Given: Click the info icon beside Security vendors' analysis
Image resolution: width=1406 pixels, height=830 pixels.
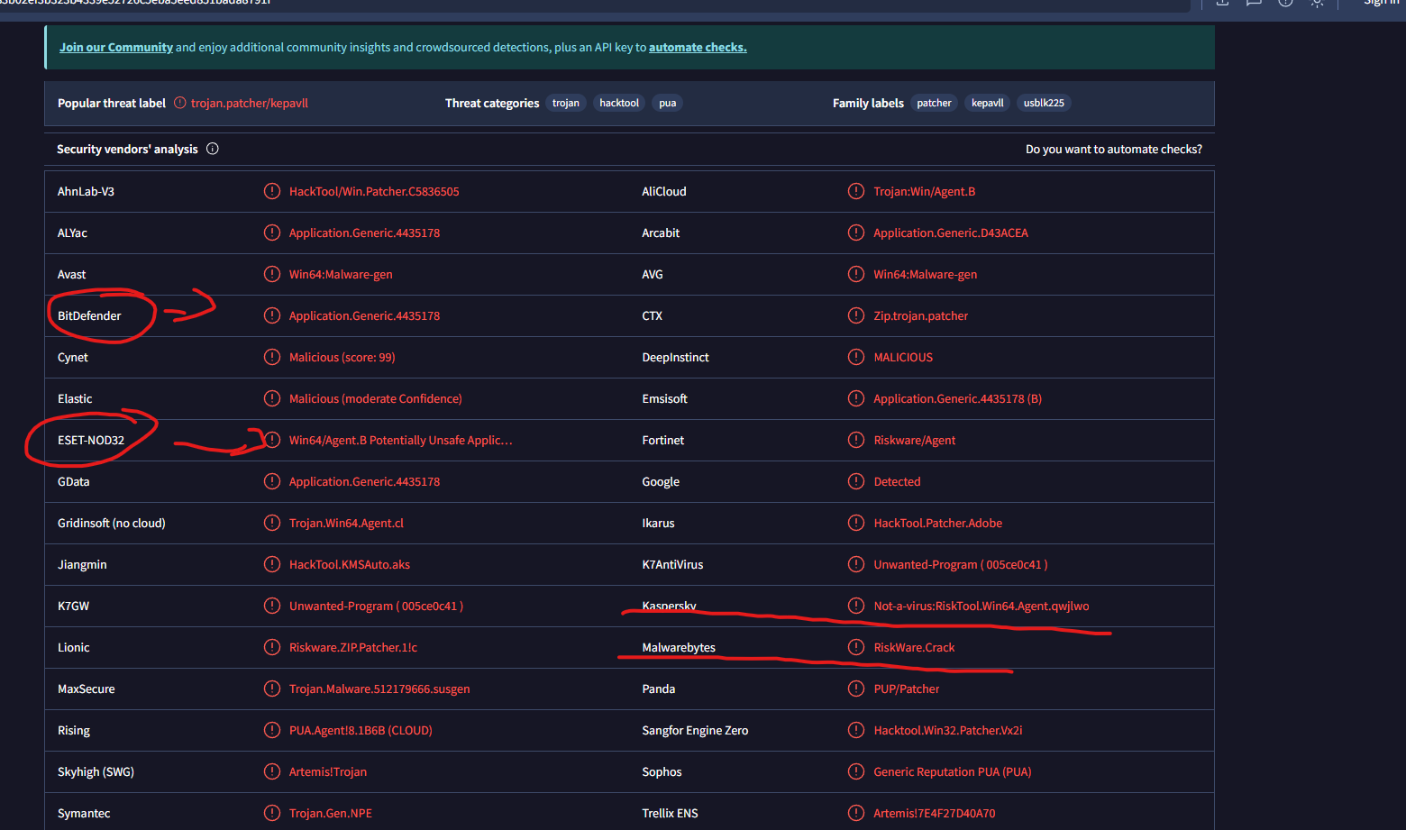Looking at the screenshot, I should (213, 149).
